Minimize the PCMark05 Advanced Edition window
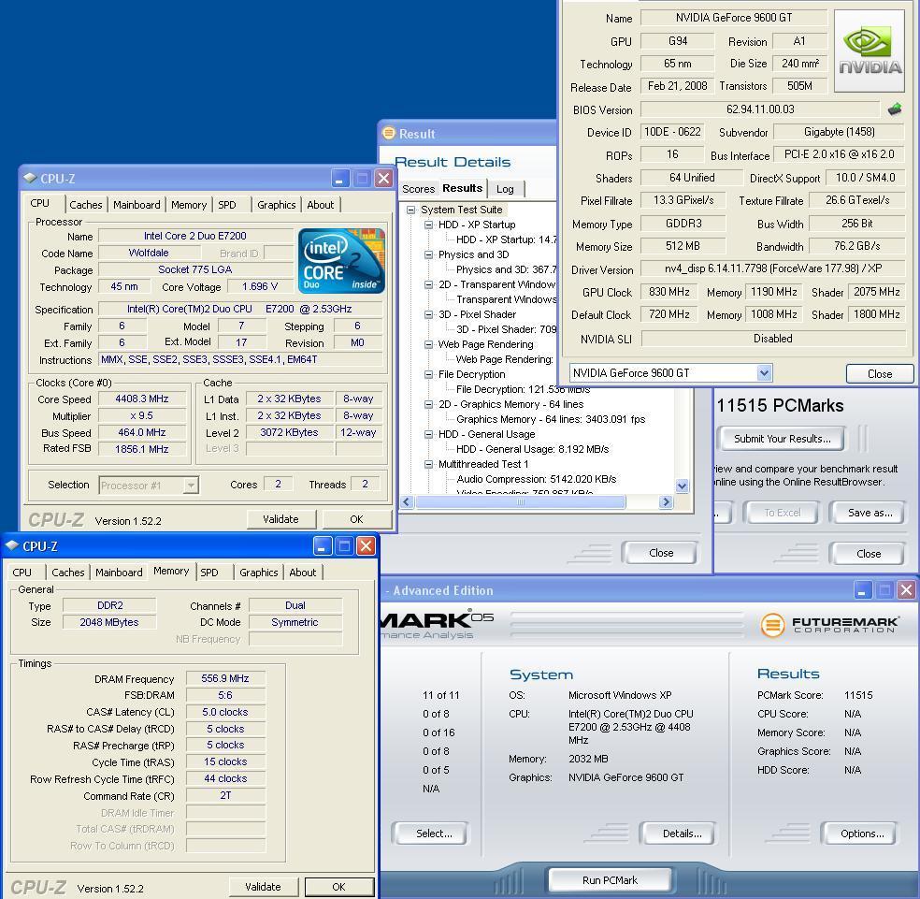The image size is (920, 899). [862, 590]
